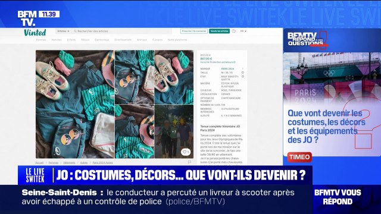Screen dimensions: 381x214
Task: Click the info icon beside État
Action: pos(243,77)
